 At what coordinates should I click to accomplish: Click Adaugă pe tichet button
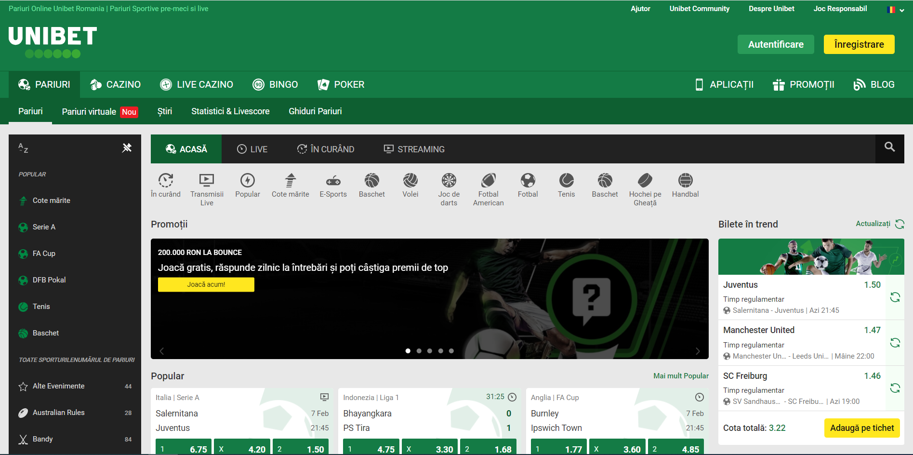[862, 428]
